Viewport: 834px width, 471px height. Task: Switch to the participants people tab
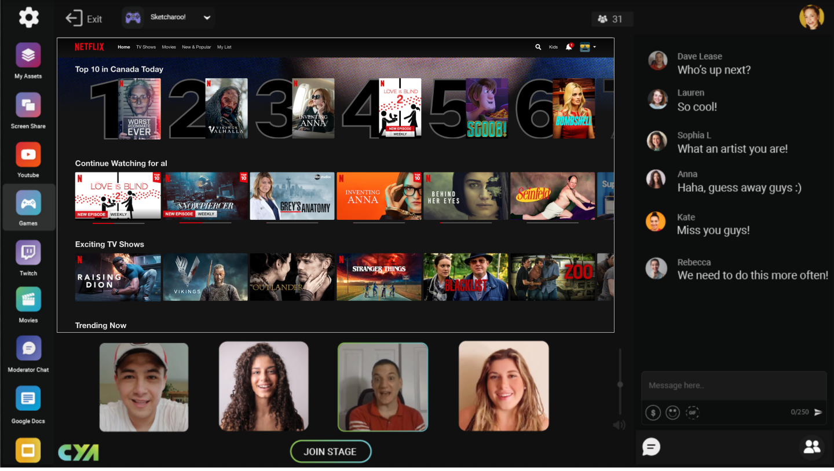812,447
